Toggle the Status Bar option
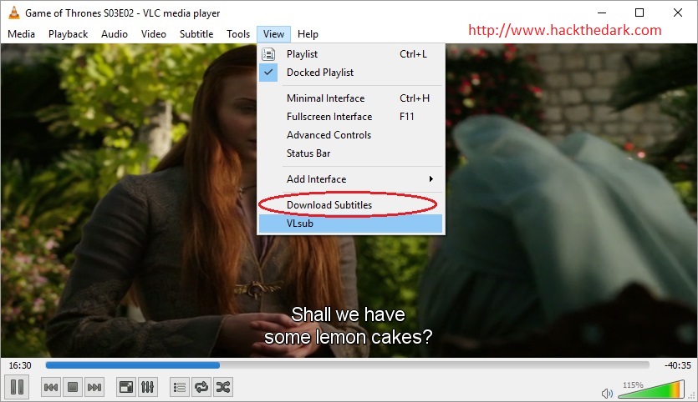The height and width of the screenshot is (402, 698). tap(351, 153)
